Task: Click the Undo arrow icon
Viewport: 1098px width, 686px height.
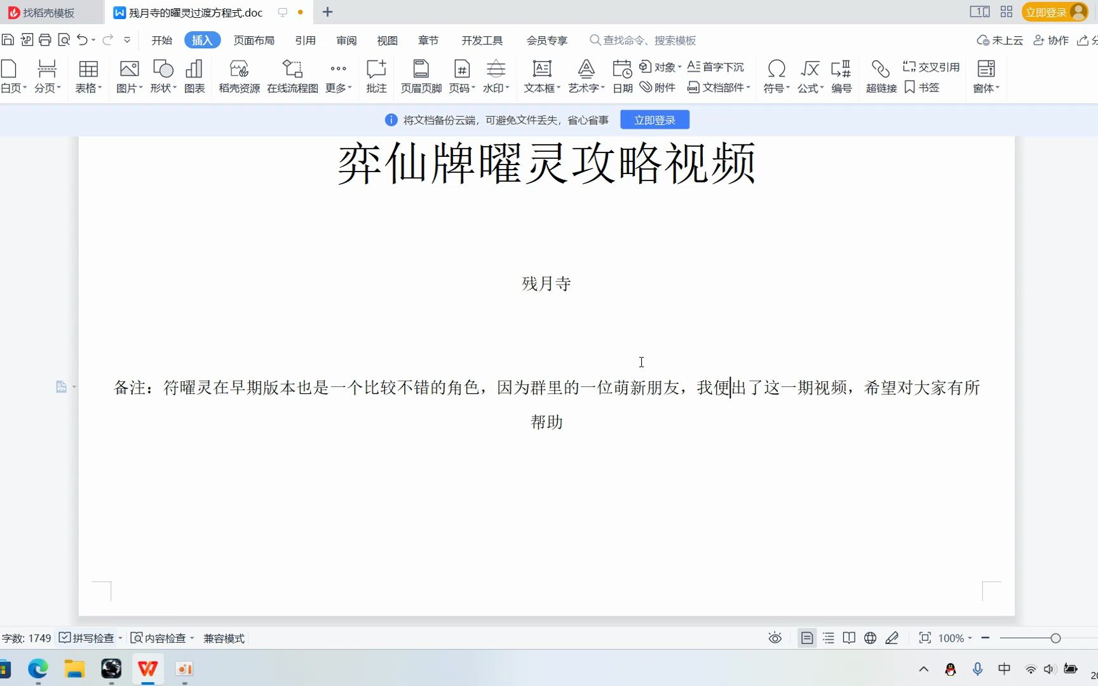Action: (82, 40)
